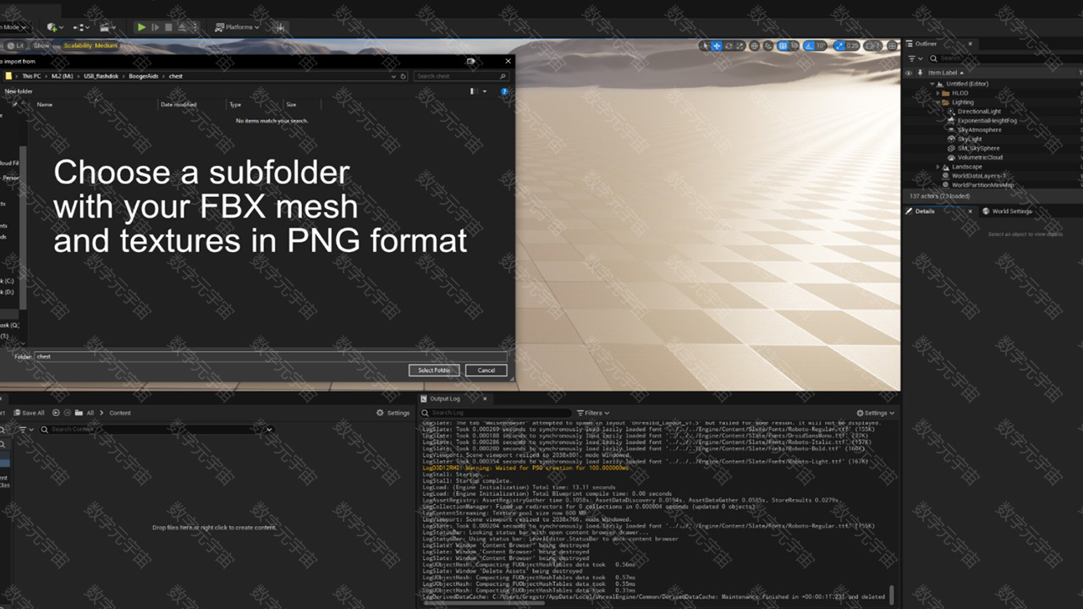The image size is (1083, 609).
Task: Toggle rotation snapping angle icon
Action: [809, 46]
